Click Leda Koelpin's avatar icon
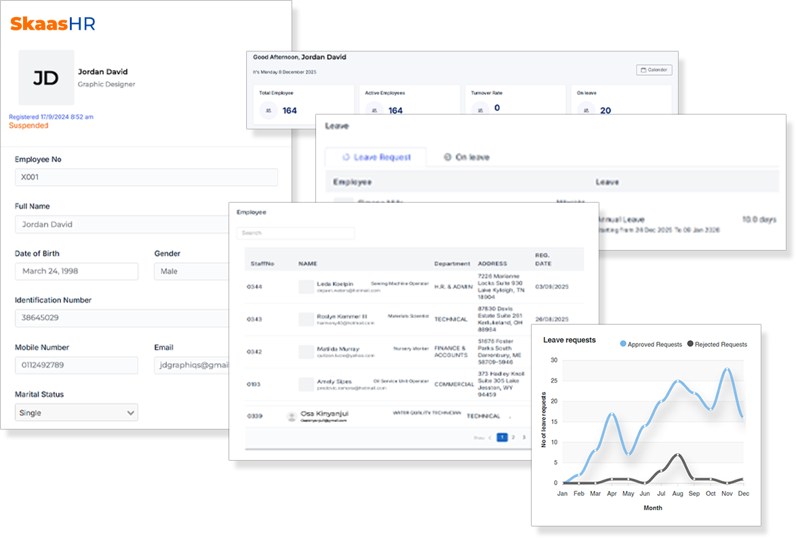This screenshot has width=796, height=538. coord(306,287)
